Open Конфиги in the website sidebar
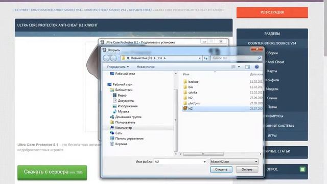This screenshot has height=184, width=327. [272, 80]
